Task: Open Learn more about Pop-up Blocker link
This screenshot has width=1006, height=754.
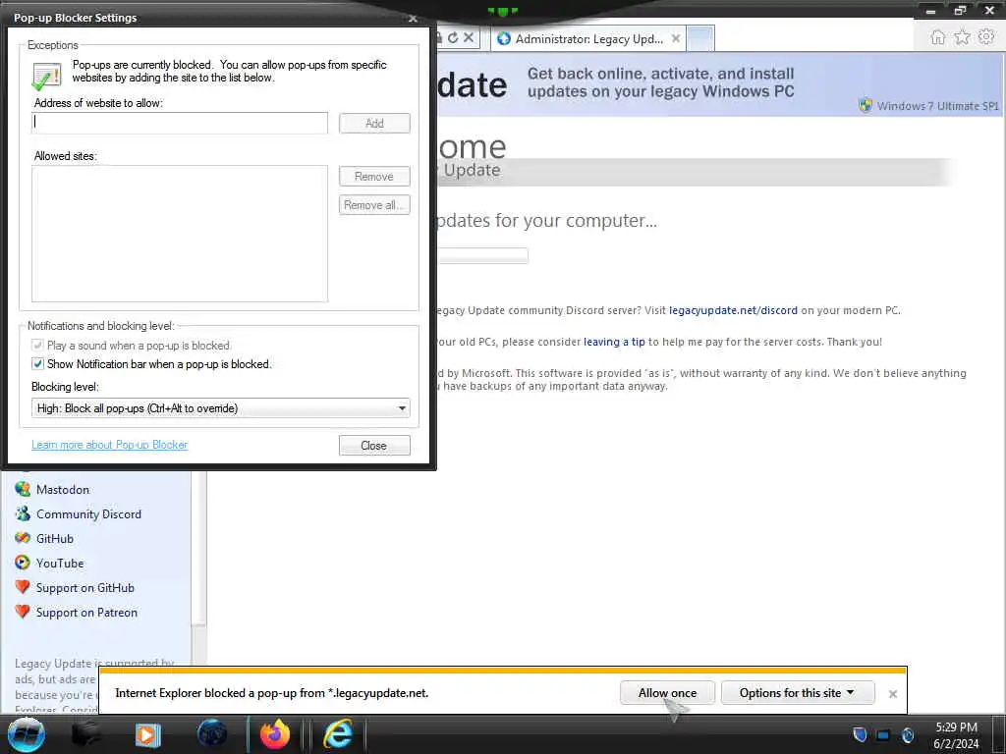Action: point(110,445)
